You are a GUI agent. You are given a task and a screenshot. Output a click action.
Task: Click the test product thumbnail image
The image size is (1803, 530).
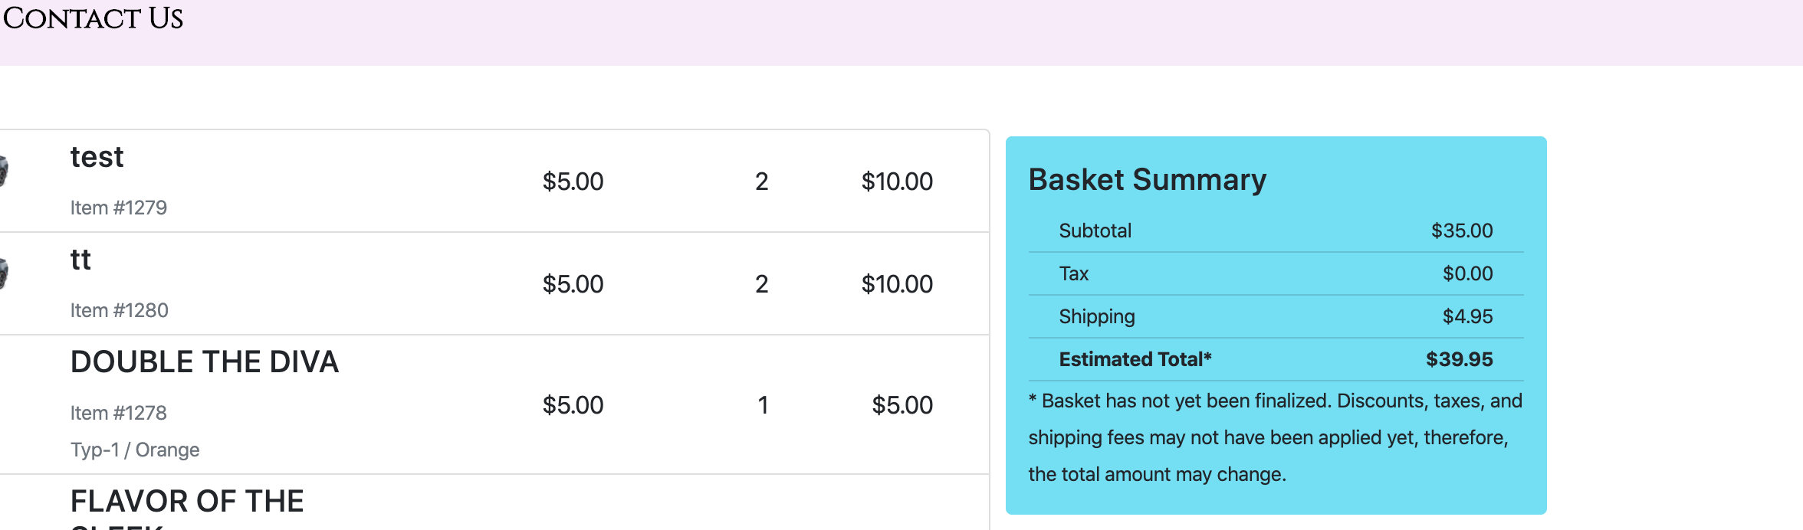4,171
